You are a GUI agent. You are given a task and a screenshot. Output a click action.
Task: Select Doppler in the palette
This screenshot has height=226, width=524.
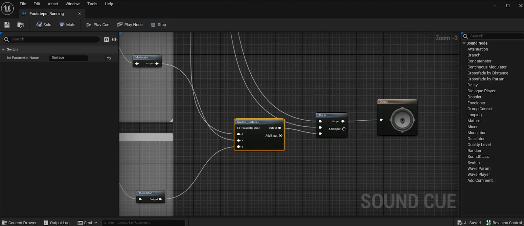point(474,97)
